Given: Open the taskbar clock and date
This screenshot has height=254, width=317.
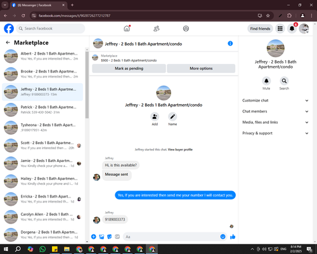Looking at the screenshot, I should click(x=295, y=249).
